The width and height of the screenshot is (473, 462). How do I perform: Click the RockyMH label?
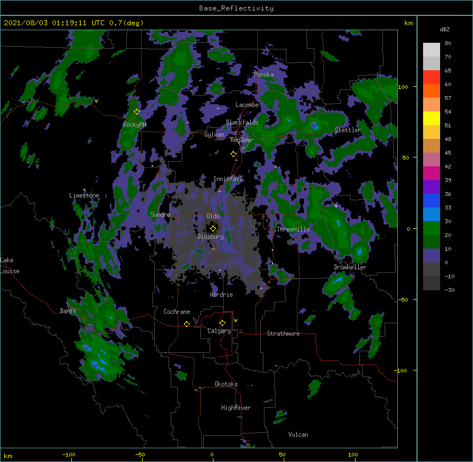pyautogui.click(x=134, y=125)
